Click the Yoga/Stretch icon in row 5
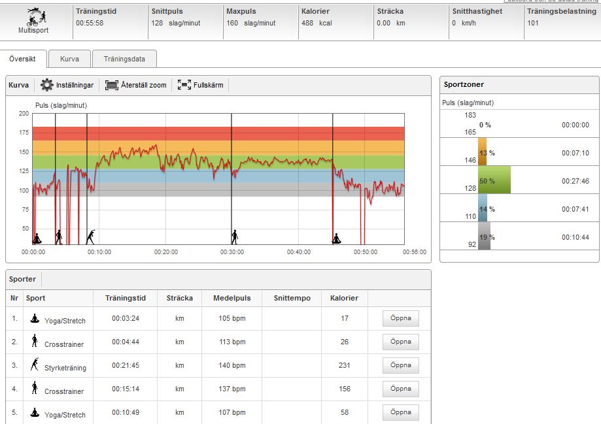Viewport: 601px width, 424px height. pos(35,412)
